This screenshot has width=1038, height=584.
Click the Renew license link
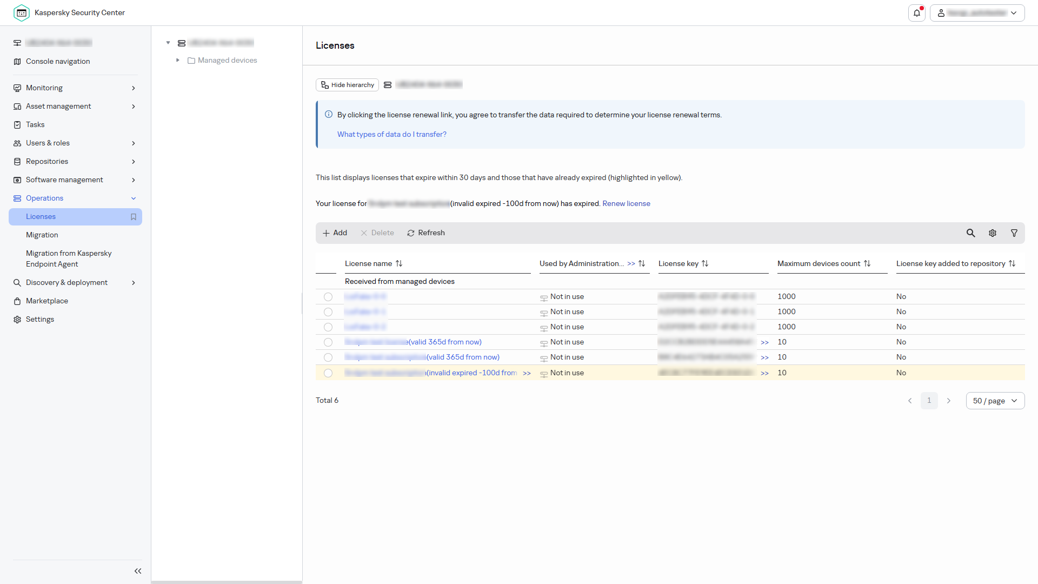pyautogui.click(x=626, y=204)
